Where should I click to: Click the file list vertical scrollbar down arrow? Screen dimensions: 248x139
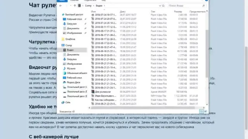(x=207, y=104)
